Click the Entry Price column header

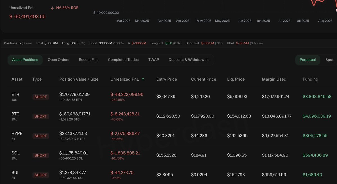tap(166, 79)
